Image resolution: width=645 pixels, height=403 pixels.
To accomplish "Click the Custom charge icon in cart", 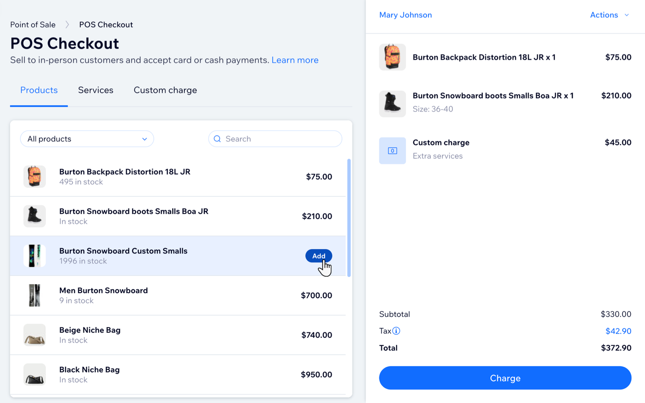I will [392, 151].
